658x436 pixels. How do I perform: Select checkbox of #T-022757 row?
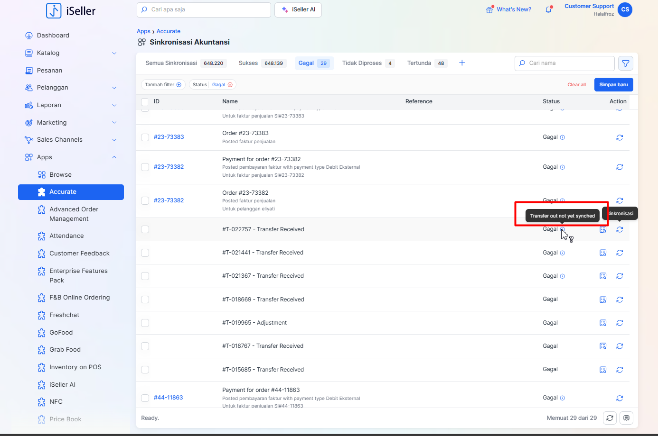point(145,229)
